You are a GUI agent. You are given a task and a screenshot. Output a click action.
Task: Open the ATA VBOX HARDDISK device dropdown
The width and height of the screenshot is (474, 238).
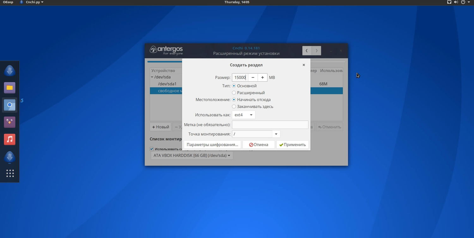[x=192, y=156]
